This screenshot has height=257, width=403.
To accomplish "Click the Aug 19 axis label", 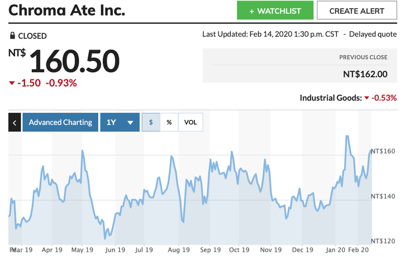I will click(179, 250).
